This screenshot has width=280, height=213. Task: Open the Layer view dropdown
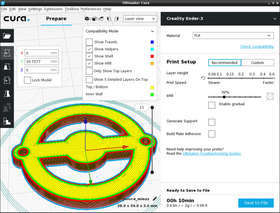pyautogui.click(x=140, y=18)
